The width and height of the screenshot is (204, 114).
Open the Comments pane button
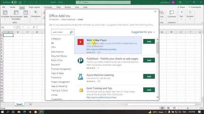click(195, 7)
